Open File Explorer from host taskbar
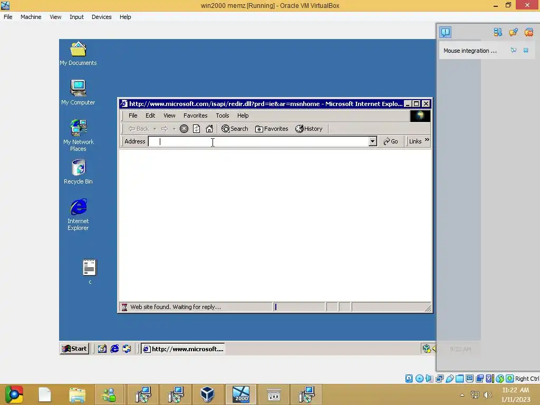The width and height of the screenshot is (540, 405). [77, 394]
